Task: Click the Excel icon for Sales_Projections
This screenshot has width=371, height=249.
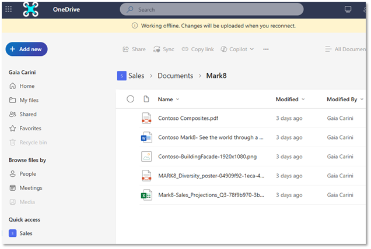Action: pyautogui.click(x=146, y=195)
